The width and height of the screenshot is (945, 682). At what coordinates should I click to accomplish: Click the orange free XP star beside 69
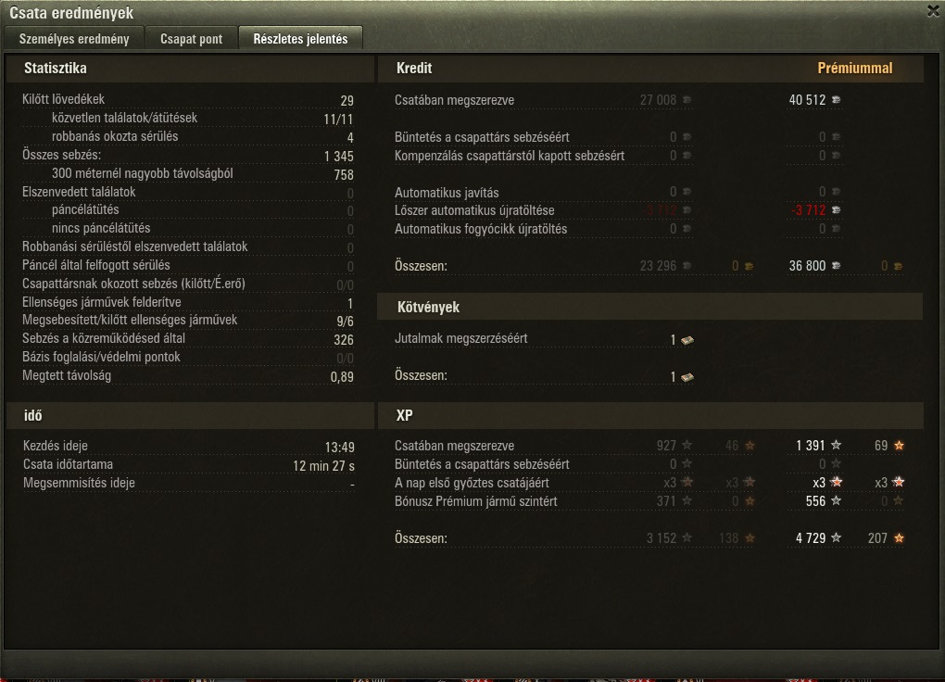tap(899, 445)
